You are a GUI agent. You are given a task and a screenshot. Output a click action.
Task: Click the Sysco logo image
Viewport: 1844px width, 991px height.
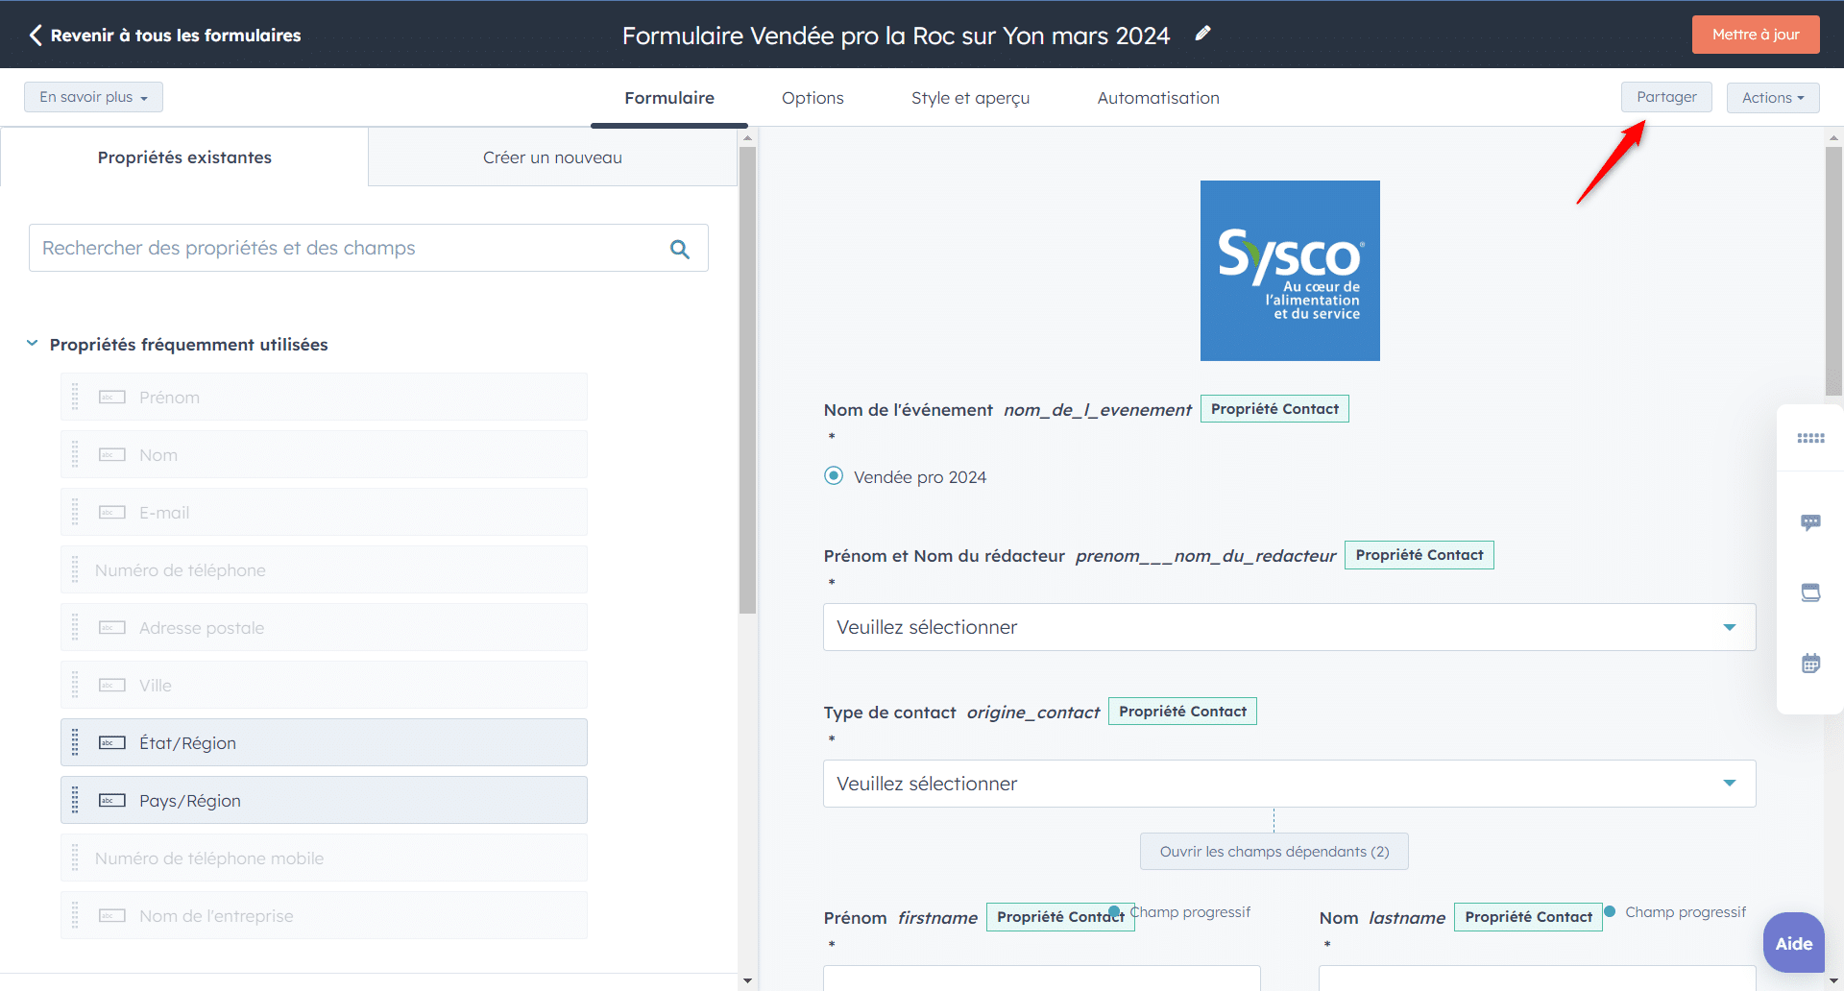pos(1290,271)
